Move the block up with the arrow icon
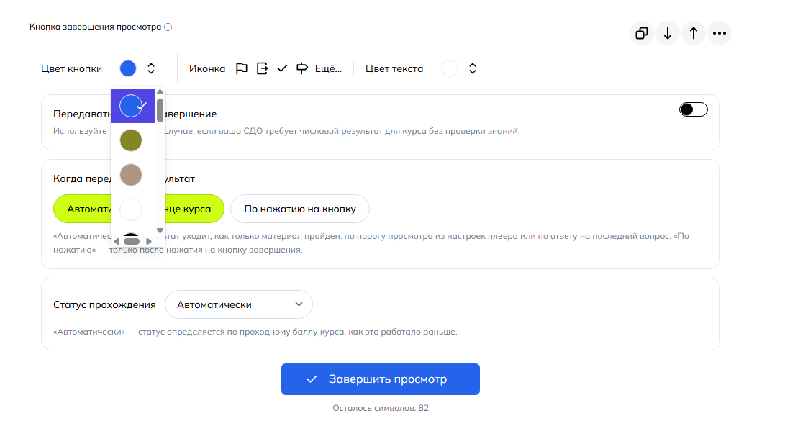The height and width of the screenshot is (426, 790). tap(694, 33)
